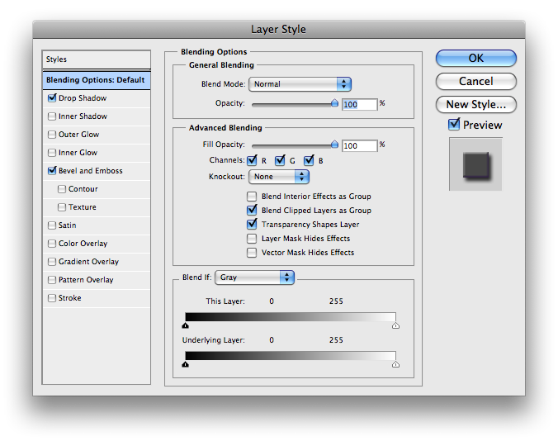Turn on the Outer Glow checkbox
Viewport: 558px width, 441px height.
point(52,135)
